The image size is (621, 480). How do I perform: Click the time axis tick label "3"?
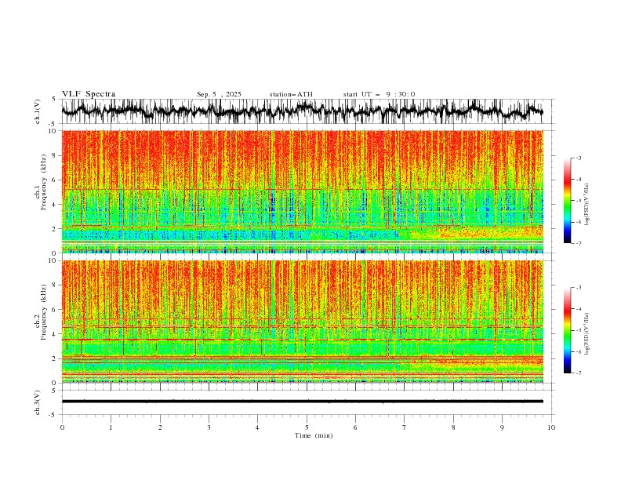point(209,427)
